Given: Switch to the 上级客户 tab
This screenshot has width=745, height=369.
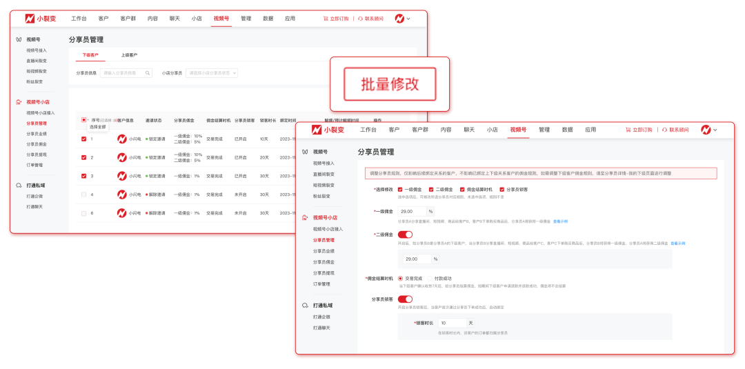Looking at the screenshot, I should (129, 55).
